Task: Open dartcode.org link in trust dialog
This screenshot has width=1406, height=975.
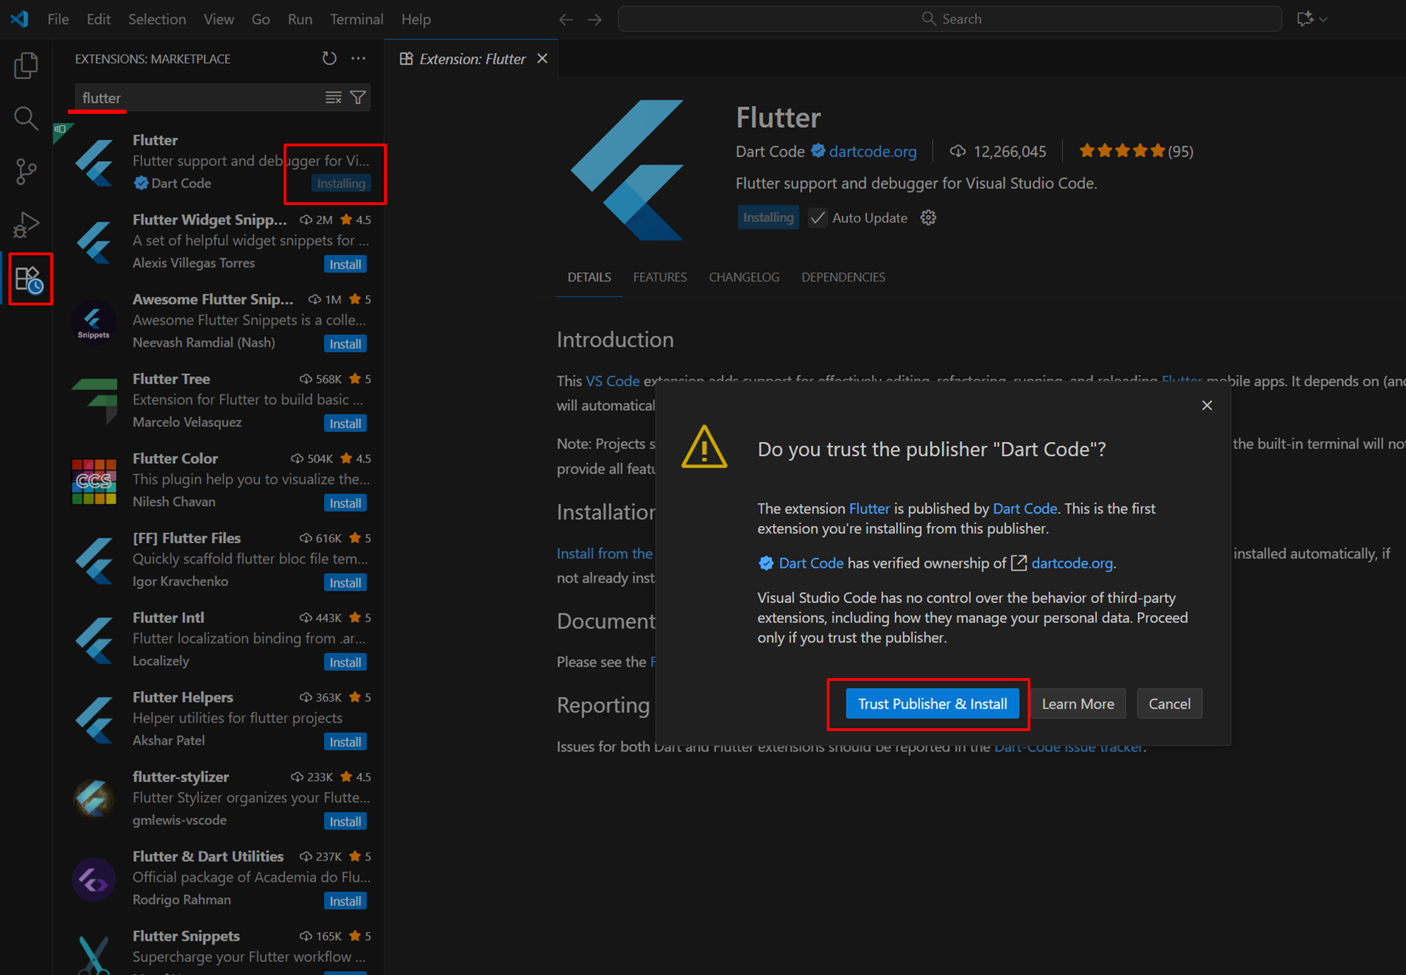Action: coord(1071,563)
